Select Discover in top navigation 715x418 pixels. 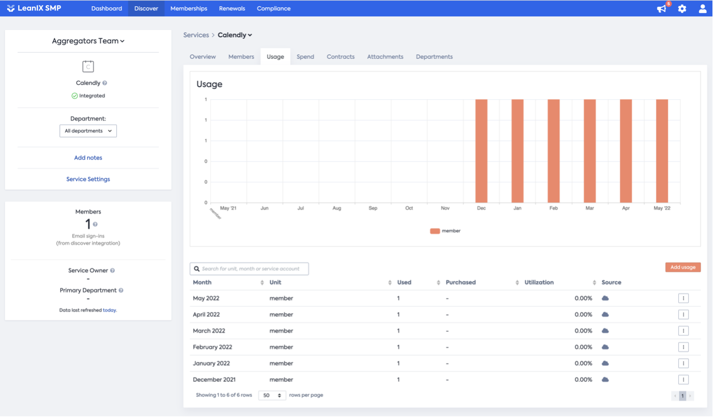coord(147,9)
